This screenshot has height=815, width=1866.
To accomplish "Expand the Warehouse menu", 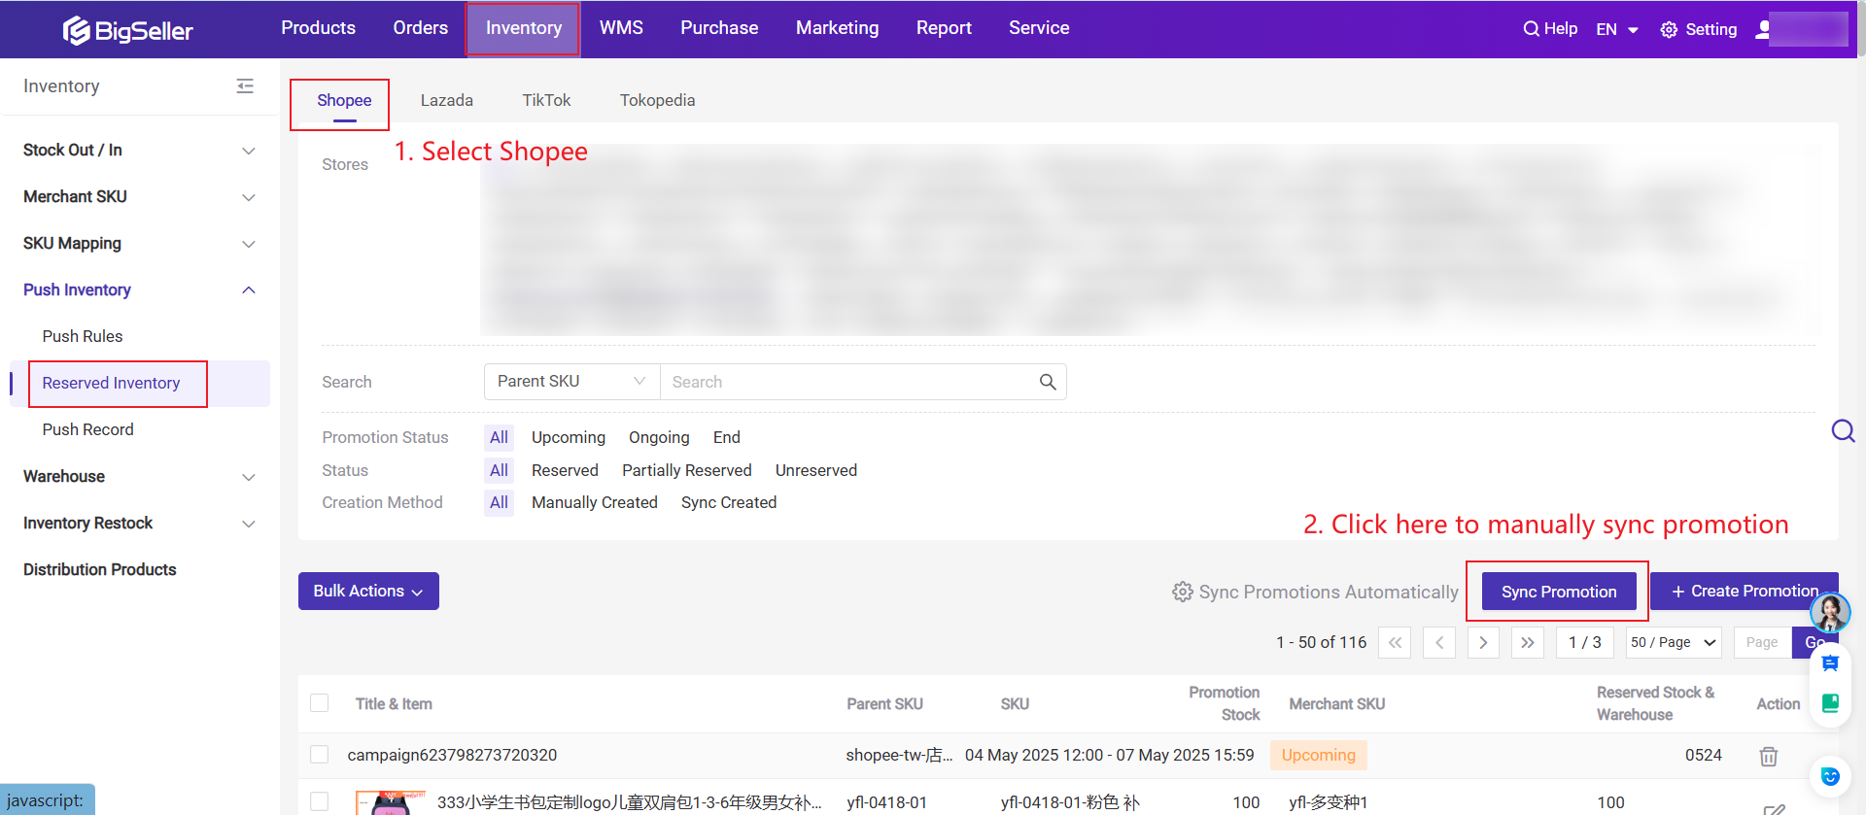I will click(140, 476).
